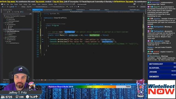The width and height of the screenshot is (176, 99).
Task: Select the Test.CheerGraffiti project node
Action: 11,38
